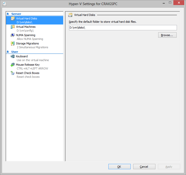Click the Virtual Machines icon
Viewport: 186px width, 175px height.
pyautogui.click(x=13, y=27)
